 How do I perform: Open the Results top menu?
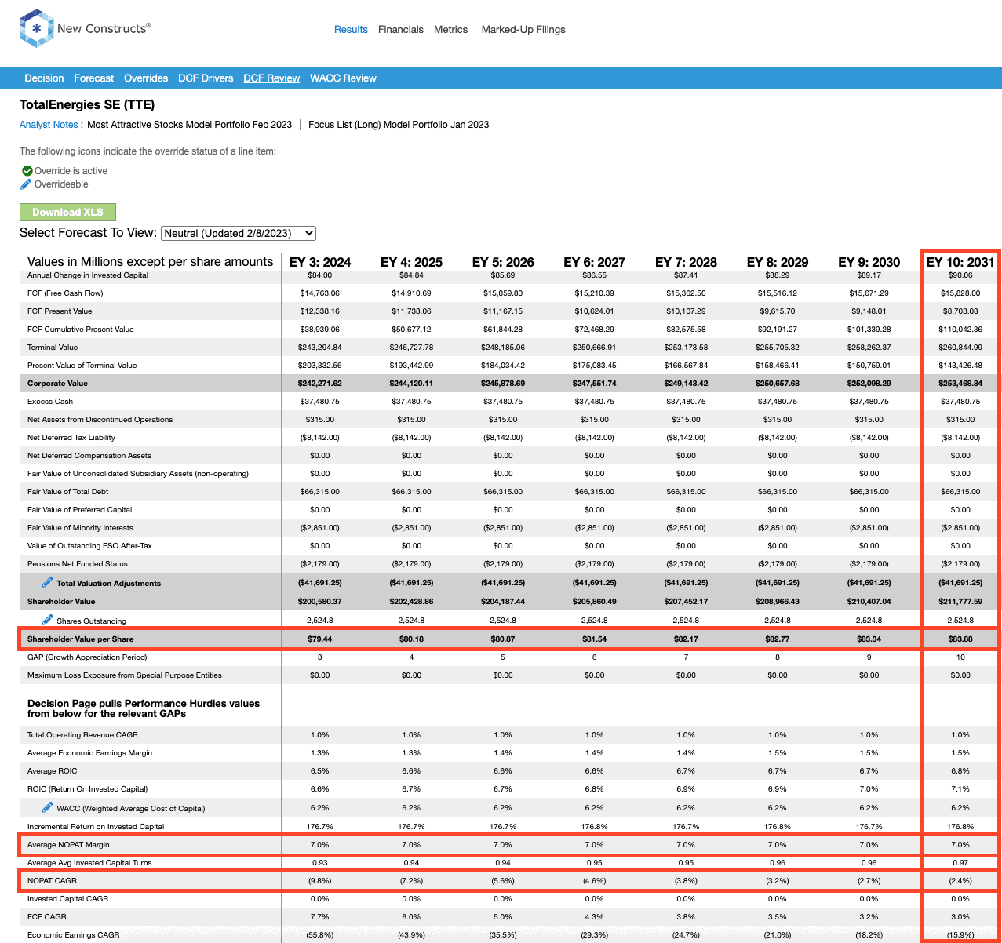click(x=351, y=30)
